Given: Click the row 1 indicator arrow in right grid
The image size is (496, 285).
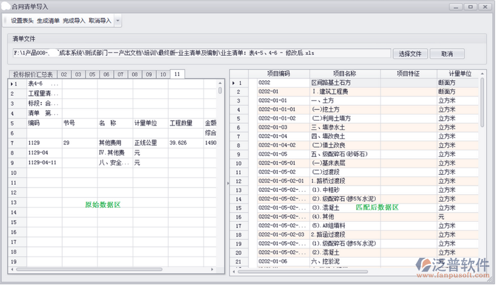Looking at the screenshot, I should 234,82.
